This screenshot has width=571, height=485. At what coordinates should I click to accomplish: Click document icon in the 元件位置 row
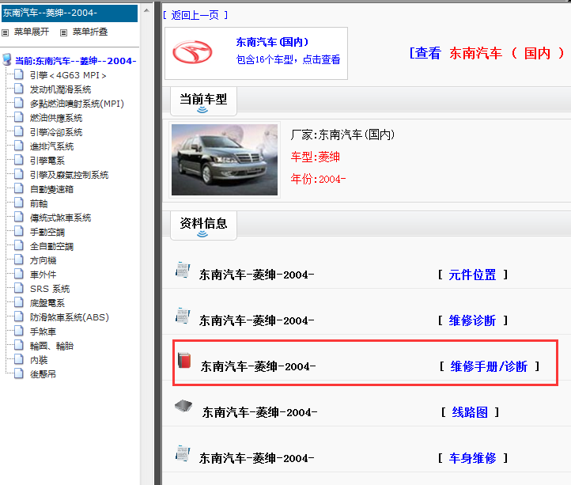tap(183, 270)
